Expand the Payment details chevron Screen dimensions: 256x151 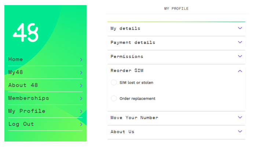click(240, 43)
